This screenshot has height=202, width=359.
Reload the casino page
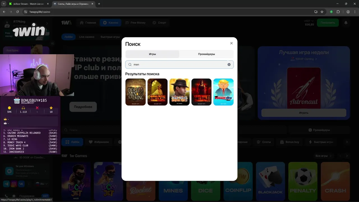[x=17, y=12]
